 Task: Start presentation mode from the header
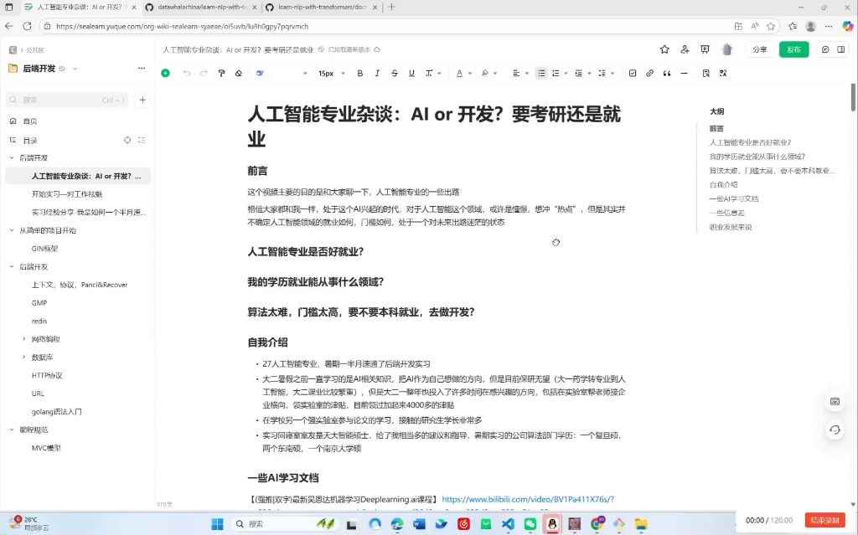705,49
